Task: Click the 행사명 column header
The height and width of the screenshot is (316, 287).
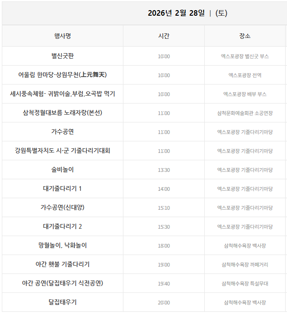Action: pyautogui.click(x=62, y=36)
